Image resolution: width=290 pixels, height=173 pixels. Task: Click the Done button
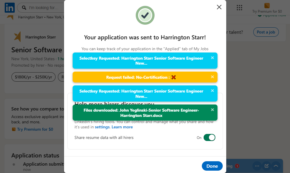212,166
